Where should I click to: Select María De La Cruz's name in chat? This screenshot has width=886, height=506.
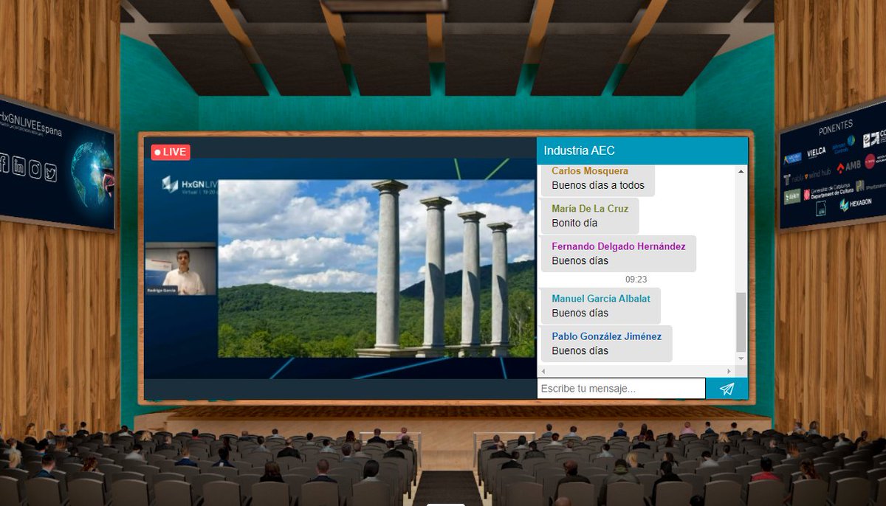pyautogui.click(x=590, y=209)
